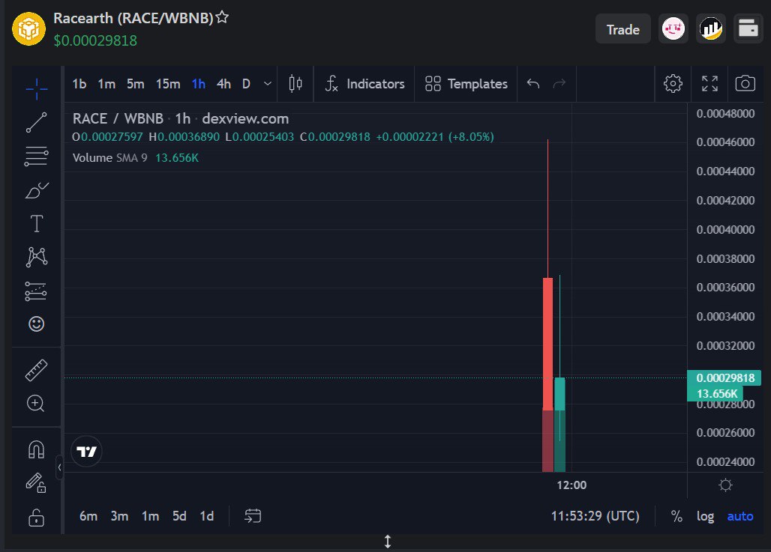
Task: Collapse the left drawing toolbar
Action: 59,467
